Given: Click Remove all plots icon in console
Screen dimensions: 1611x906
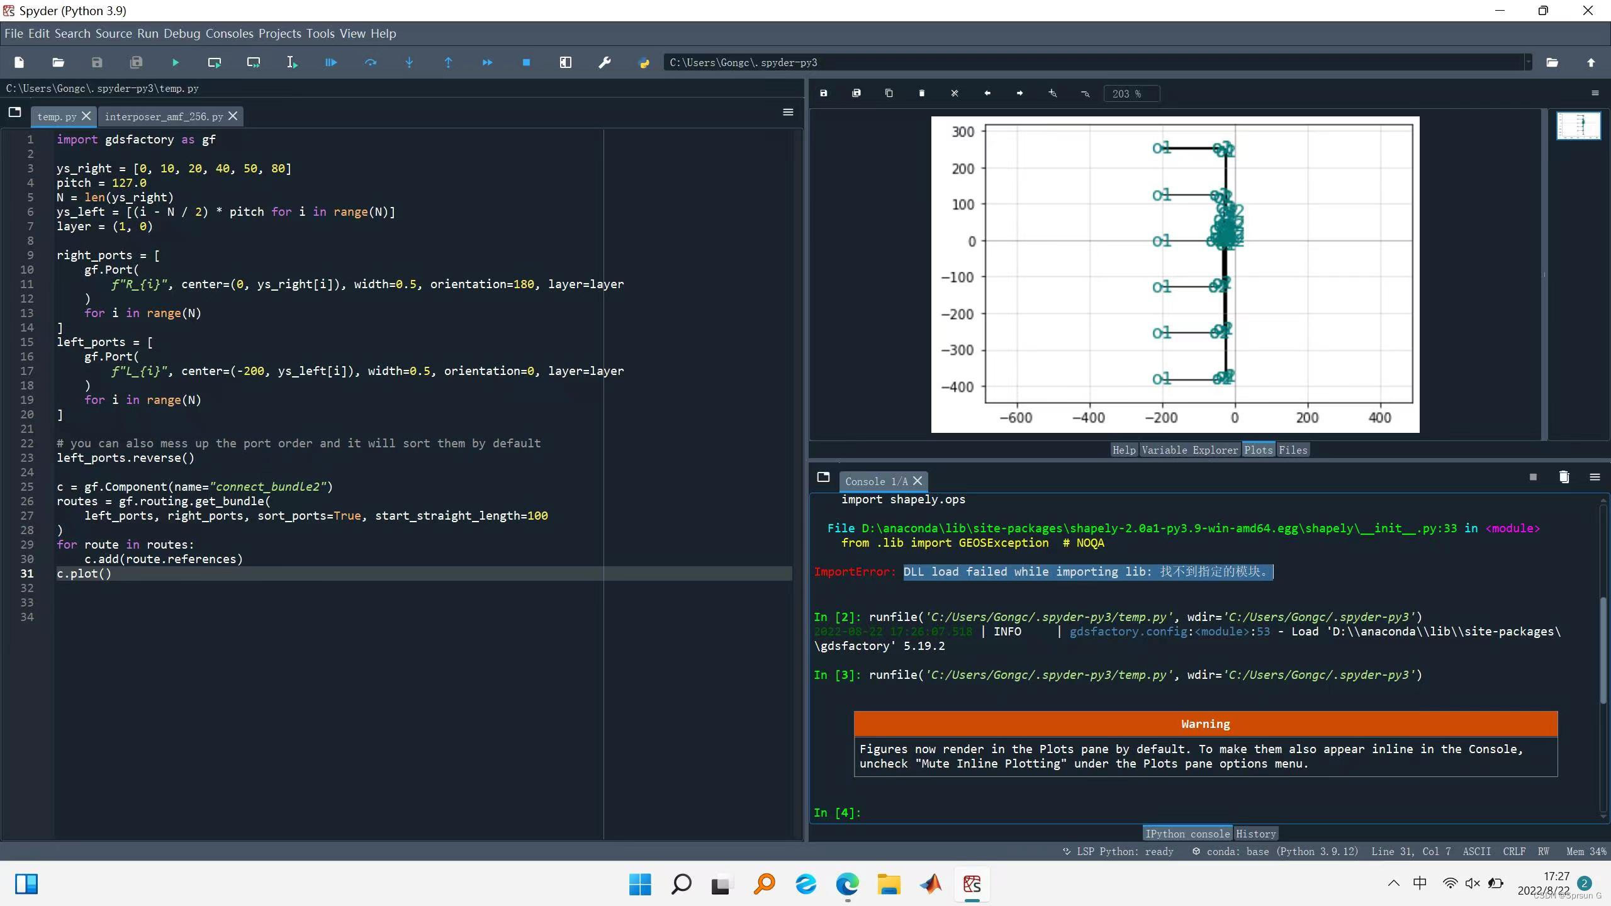Looking at the screenshot, I should (1564, 477).
